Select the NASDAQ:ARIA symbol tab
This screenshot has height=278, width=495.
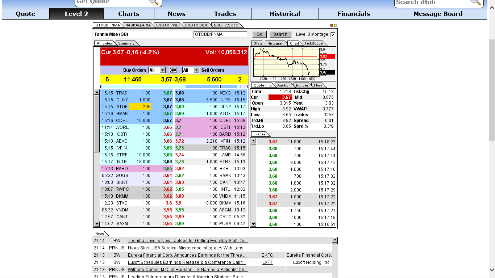coord(138,25)
